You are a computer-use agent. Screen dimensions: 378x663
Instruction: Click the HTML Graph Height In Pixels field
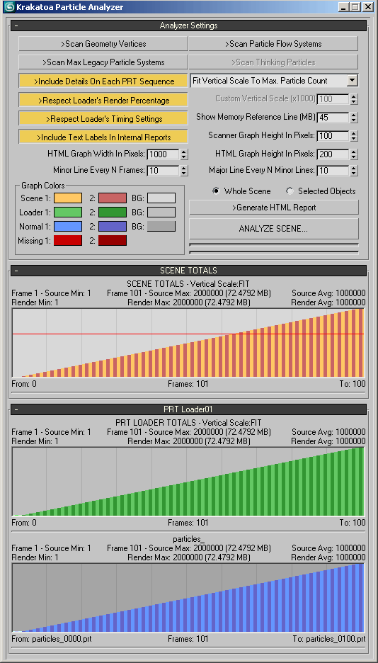tap(333, 154)
